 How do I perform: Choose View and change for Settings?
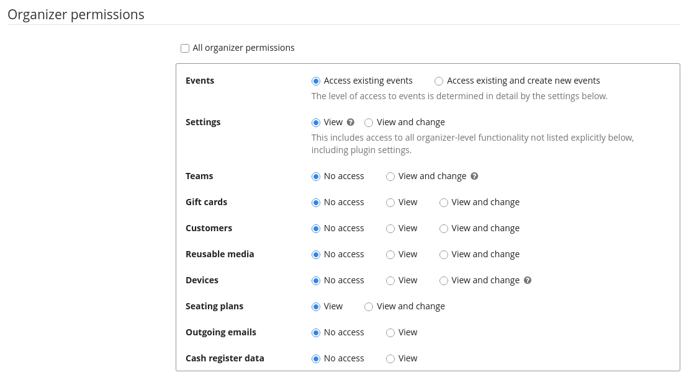click(x=369, y=123)
